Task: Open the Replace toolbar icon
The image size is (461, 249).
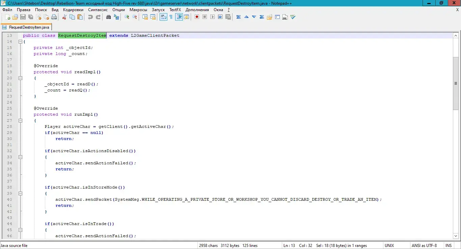Action: (x=116, y=17)
